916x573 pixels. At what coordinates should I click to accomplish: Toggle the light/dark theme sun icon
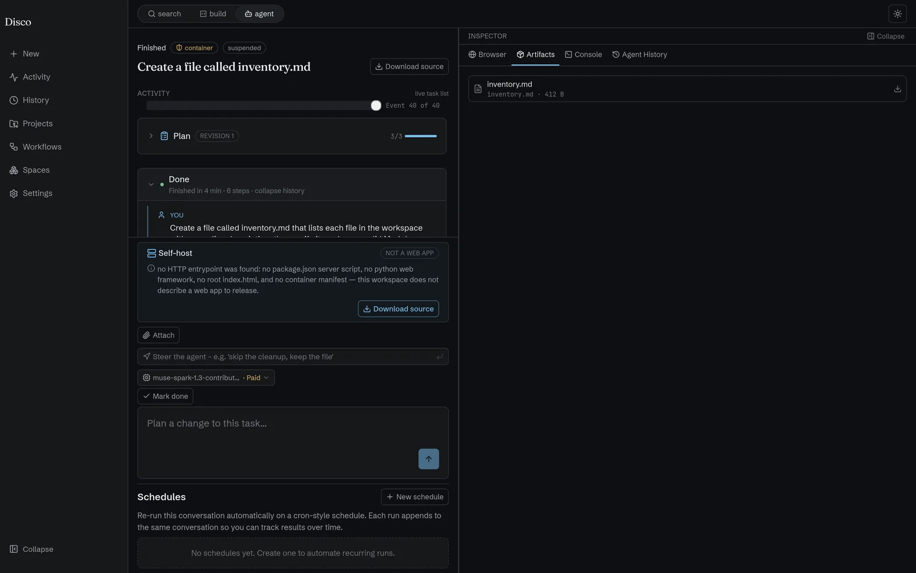(x=897, y=14)
